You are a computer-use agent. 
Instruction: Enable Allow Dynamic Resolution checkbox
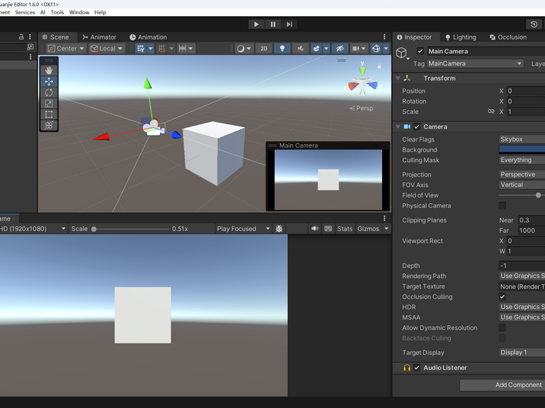502,328
